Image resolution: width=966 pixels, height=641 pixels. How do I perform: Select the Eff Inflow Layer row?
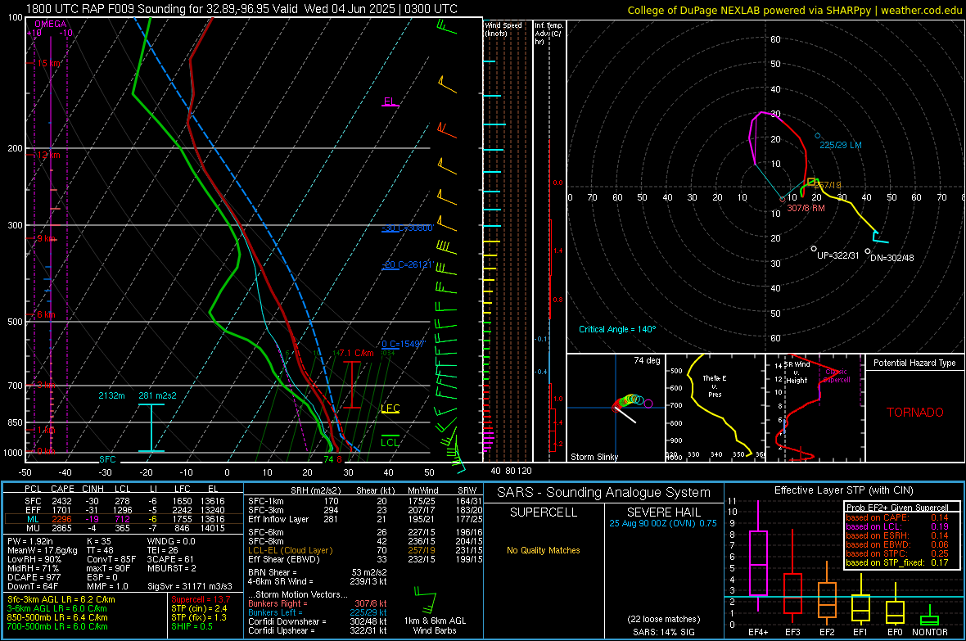(x=363, y=519)
